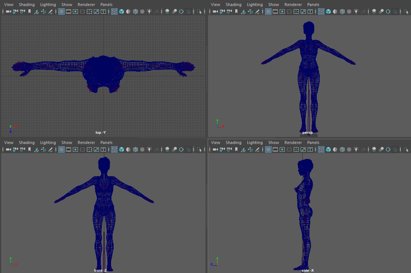This screenshot has width=411, height=273.
Task: Enable Wireframe mode in top view panel
Action: point(114,12)
